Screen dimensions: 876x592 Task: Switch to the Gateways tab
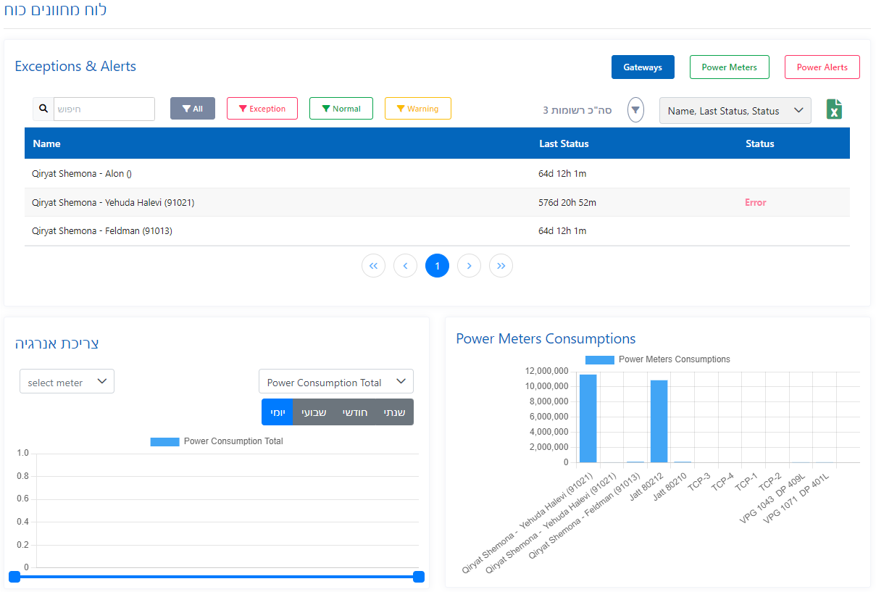tap(643, 67)
